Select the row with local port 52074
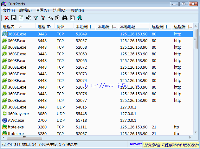This screenshot has width=200, height=149. point(97,80)
